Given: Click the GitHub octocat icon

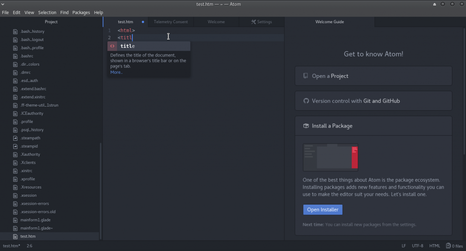Looking at the screenshot, I should (x=306, y=101).
